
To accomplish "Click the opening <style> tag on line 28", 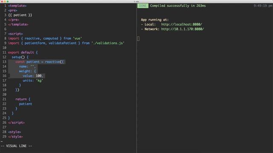I will [x=15, y=132].
